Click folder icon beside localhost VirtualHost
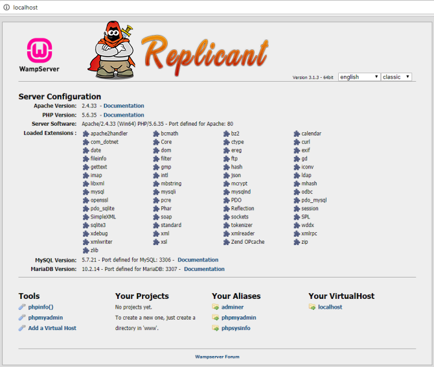 coord(312,307)
